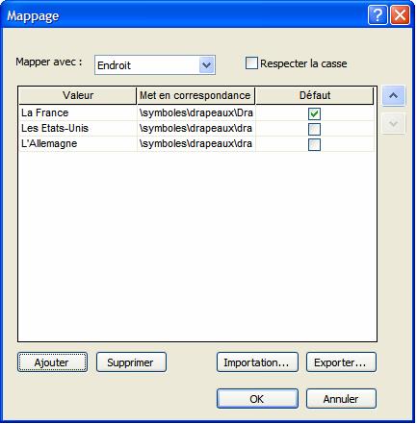This screenshot has width=417, height=424.
Task: Click the Exporter... button
Action: [x=341, y=362]
